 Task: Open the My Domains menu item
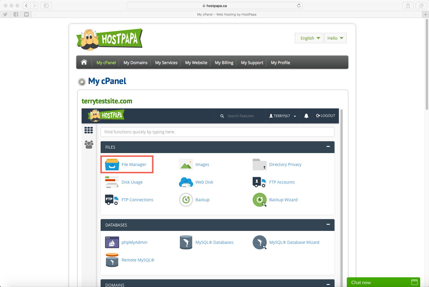[x=135, y=63]
